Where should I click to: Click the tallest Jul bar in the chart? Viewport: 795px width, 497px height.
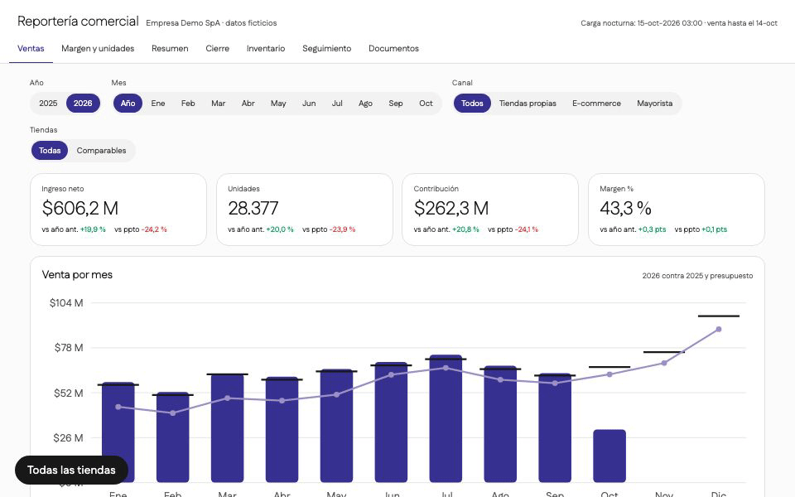click(446, 418)
